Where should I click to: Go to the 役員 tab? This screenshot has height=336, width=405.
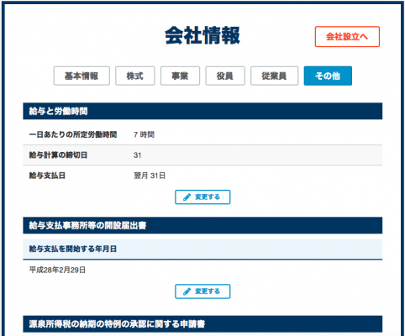225,76
